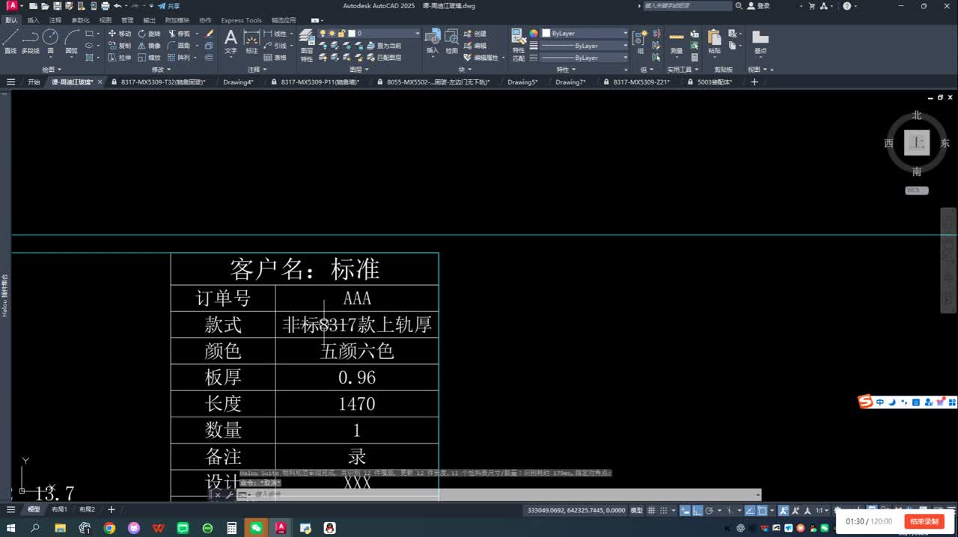Click the 特性匹配 (Match properties) icon
Viewport: 958px width, 537px height.
tap(518, 45)
